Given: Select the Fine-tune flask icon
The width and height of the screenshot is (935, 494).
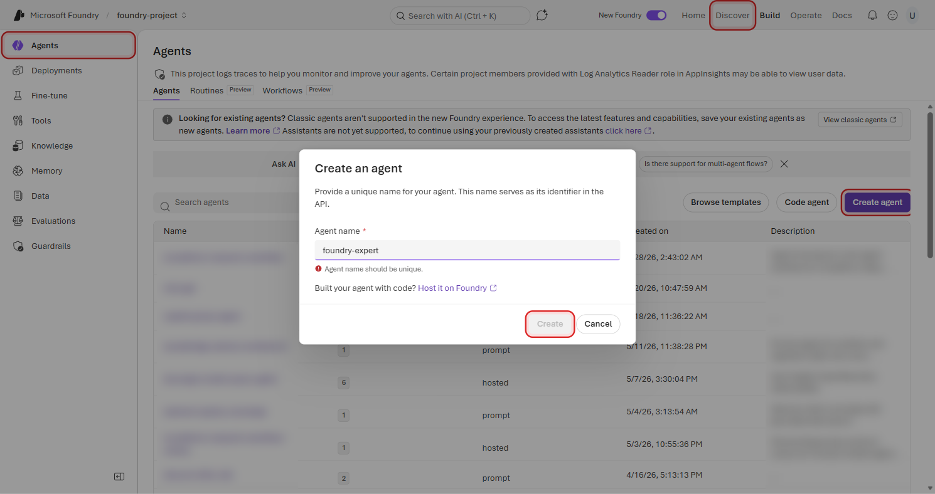Looking at the screenshot, I should click(18, 95).
